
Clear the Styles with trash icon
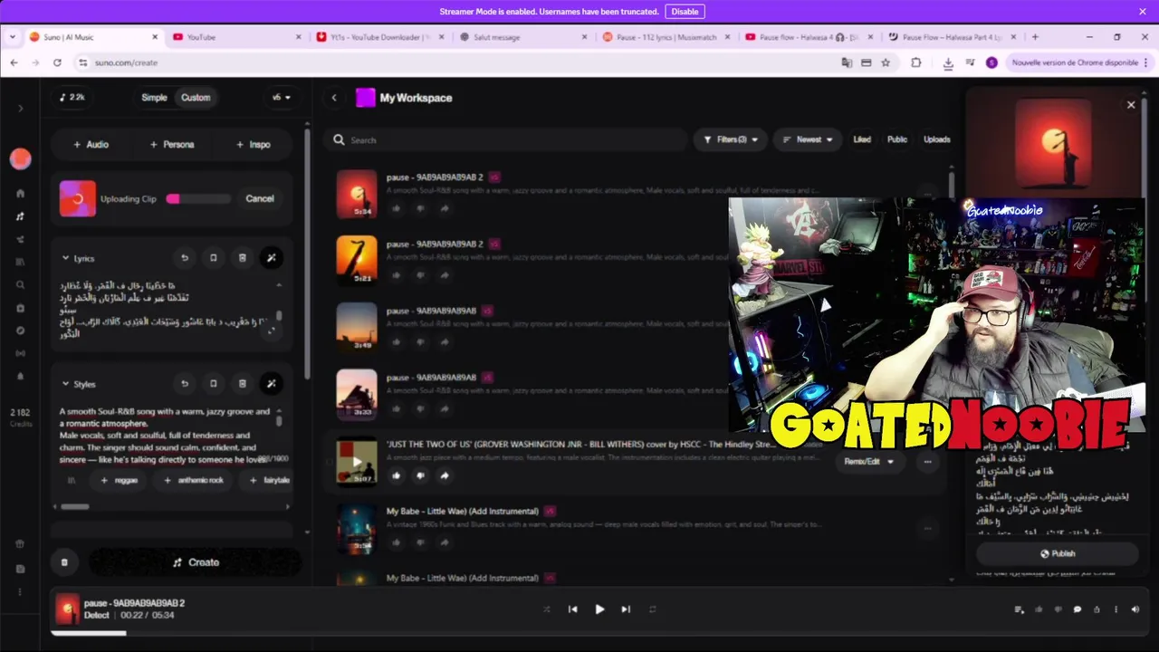(x=242, y=384)
